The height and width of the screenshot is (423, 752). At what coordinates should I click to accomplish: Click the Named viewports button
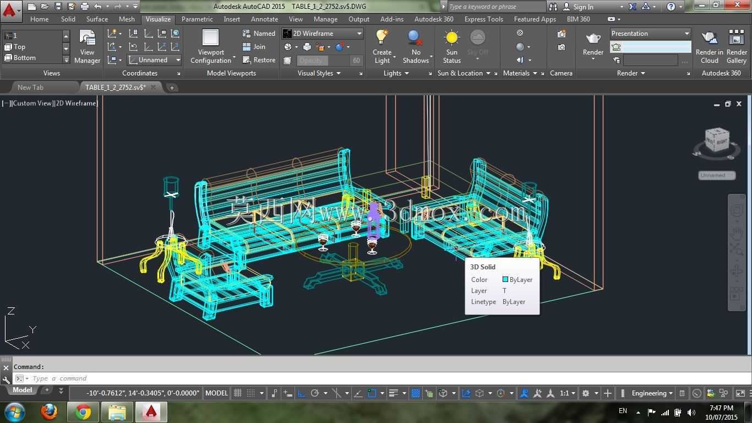[x=259, y=34]
